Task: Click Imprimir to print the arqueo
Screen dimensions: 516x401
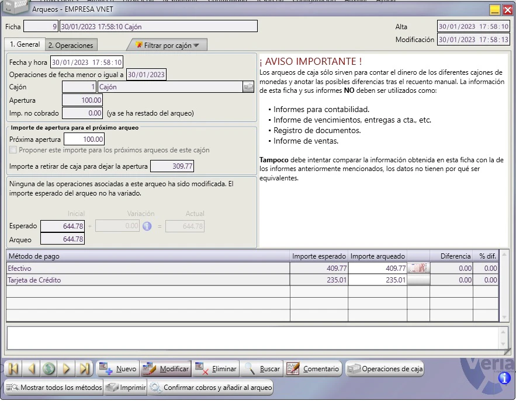Action: pyautogui.click(x=126, y=388)
